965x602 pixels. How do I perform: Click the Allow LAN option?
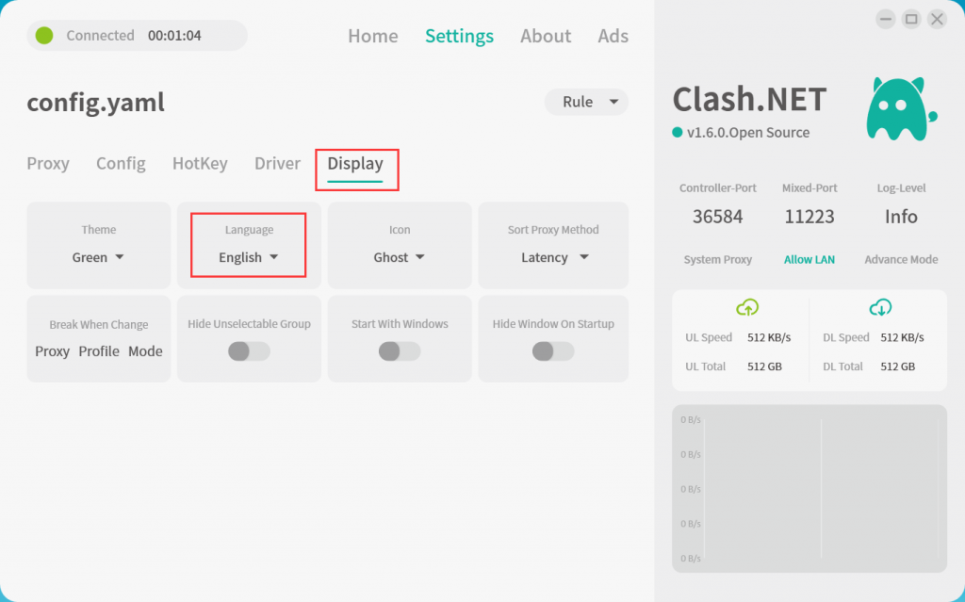(x=809, y=259)
